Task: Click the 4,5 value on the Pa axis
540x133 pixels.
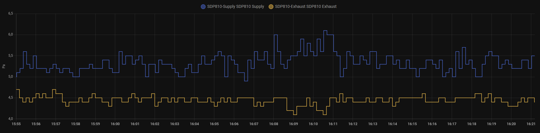Action: (11, 97)
